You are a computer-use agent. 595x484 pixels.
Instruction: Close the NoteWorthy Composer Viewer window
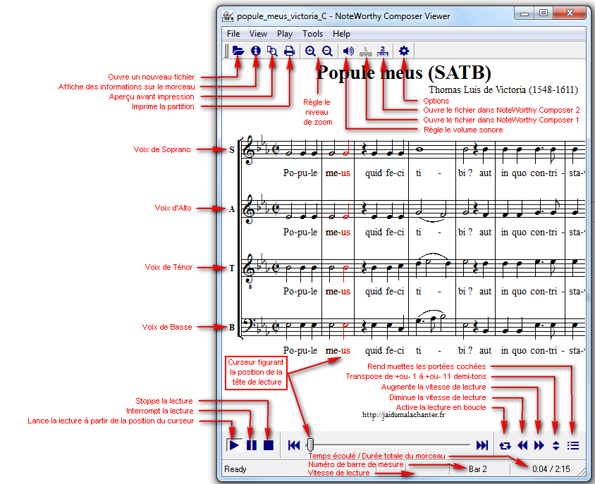(x=570, y=13)
